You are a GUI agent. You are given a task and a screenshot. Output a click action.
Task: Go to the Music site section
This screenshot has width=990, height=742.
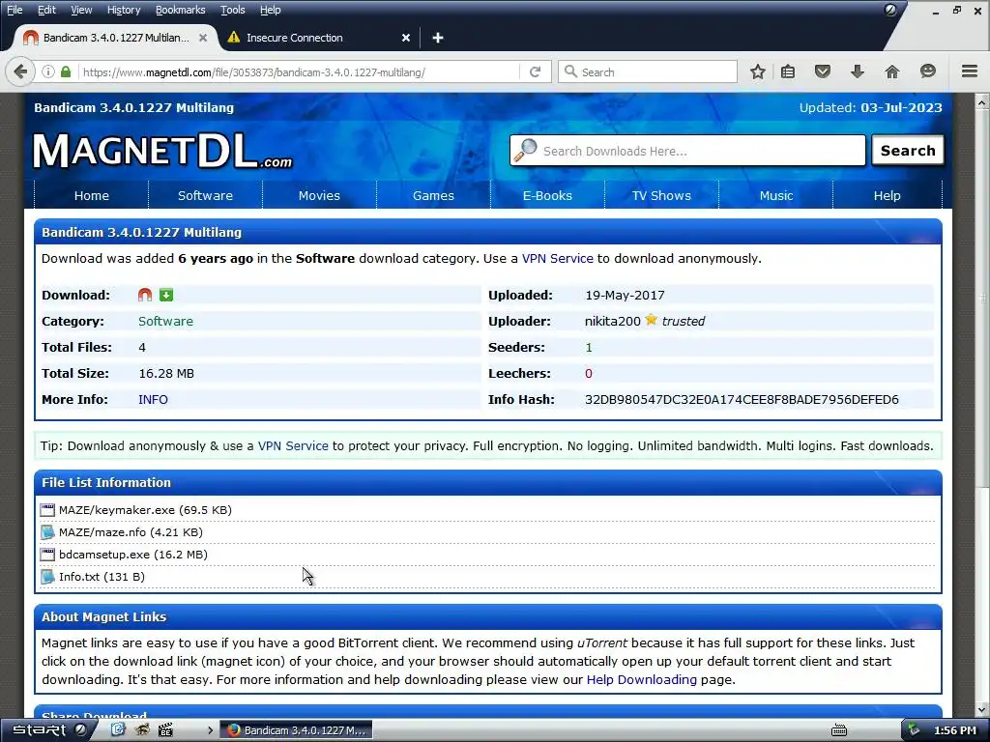pos(776,195)
